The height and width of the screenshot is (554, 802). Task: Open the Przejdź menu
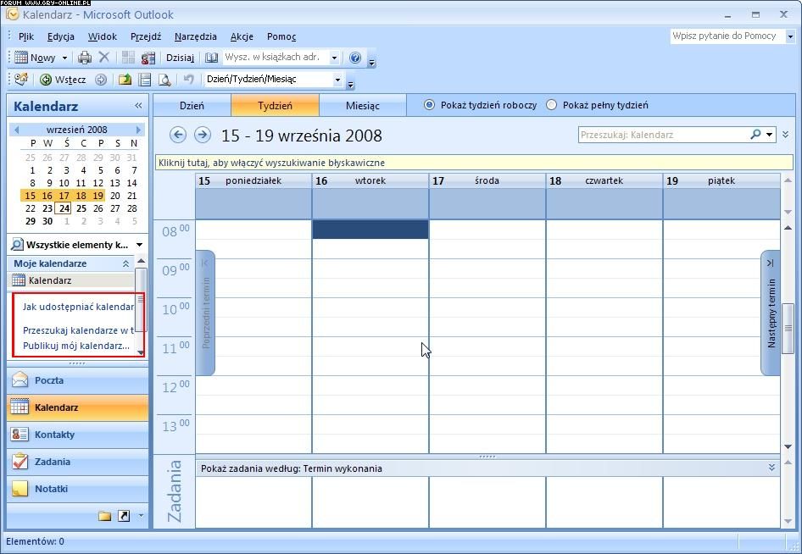coord(146,36)
